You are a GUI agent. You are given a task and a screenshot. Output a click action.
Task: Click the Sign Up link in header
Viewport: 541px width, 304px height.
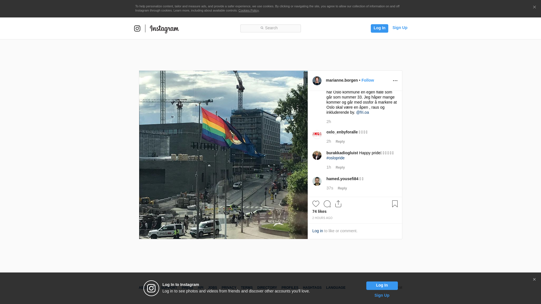[400, 28]
